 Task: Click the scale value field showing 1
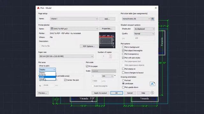tap(96, 76)
